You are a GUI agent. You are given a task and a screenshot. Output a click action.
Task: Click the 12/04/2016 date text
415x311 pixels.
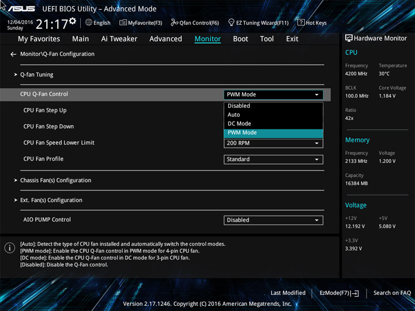pos(20,22)
